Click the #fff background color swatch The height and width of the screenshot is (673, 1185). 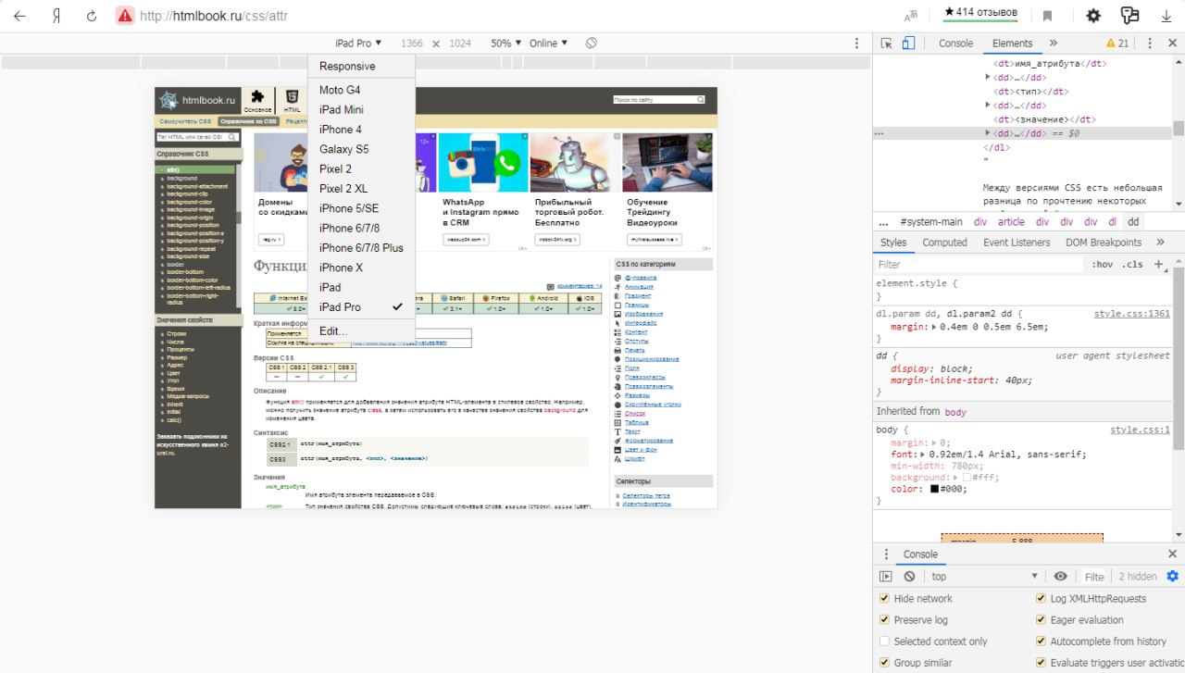(967, 478)
